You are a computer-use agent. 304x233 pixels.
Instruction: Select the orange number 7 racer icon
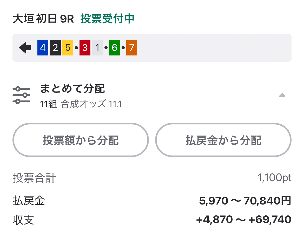click(131, 47)
